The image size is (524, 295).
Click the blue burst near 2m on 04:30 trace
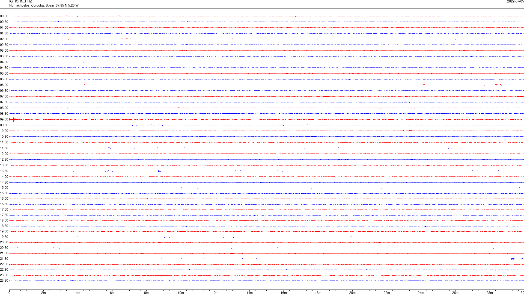coord(44,68)
